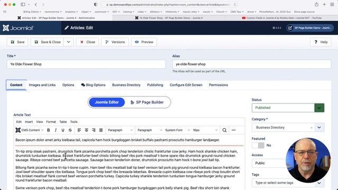This screenshot has height=190, width=338.
Task: Open the editor Edit menu
Action: [19, 122]
